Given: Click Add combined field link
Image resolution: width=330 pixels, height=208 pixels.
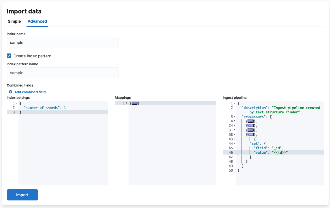Looking at the screenshot, I should [30, 92].
